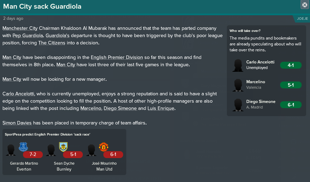
Task: Click Sean Dyche's silhouette portrait
Action: tap(51, 150)
